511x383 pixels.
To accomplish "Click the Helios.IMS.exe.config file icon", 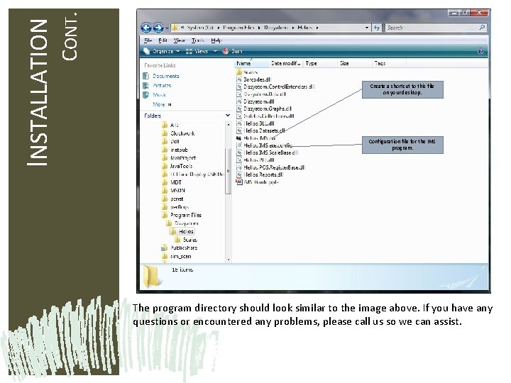I will (239, 145).
